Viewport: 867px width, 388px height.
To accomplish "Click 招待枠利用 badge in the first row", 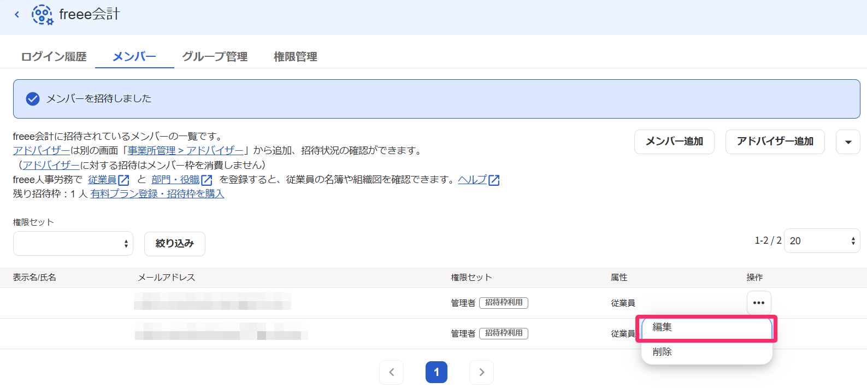I will pyautogui.click(x=504, y=303).
